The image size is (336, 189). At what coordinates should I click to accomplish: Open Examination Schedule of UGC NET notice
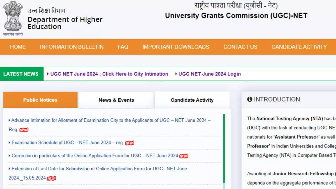67,143
